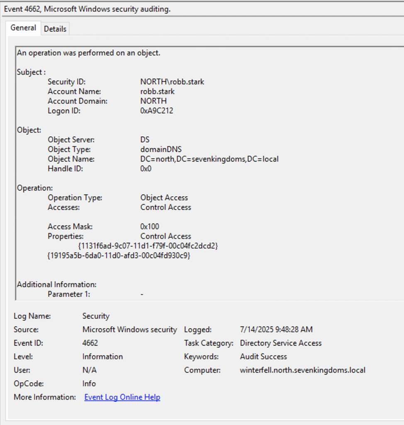Click the text 'An operation was performed on an object.'
The image size is (404, 425).
point(89,53)
